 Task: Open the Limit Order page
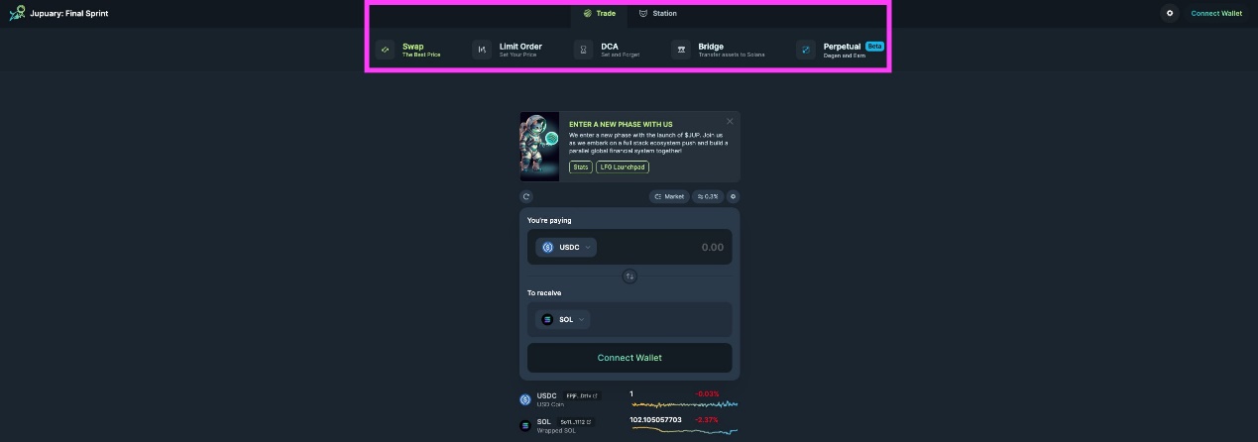[510, 50]
